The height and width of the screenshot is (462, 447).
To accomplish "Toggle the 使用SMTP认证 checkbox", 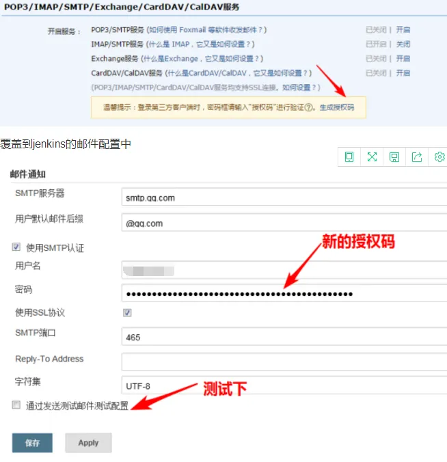I will (16, 247).
